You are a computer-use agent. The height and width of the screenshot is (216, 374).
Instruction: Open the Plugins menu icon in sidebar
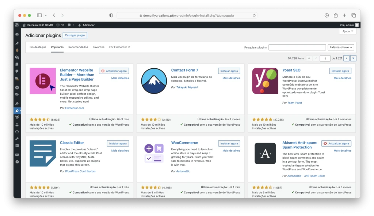[x=17, y=110]
